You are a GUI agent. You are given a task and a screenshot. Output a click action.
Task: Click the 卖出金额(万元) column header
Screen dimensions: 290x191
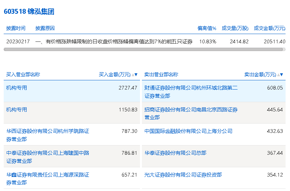260,74
